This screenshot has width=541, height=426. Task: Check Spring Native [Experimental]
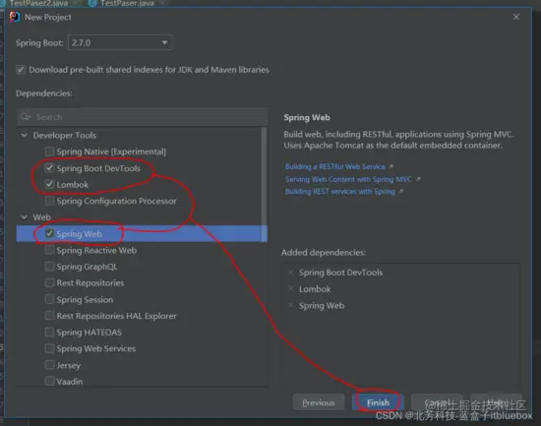pos(50,152)
